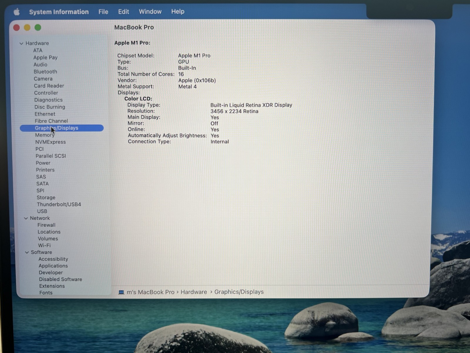Click the "Apple M1 Pro:" heading

coord(132,43)
